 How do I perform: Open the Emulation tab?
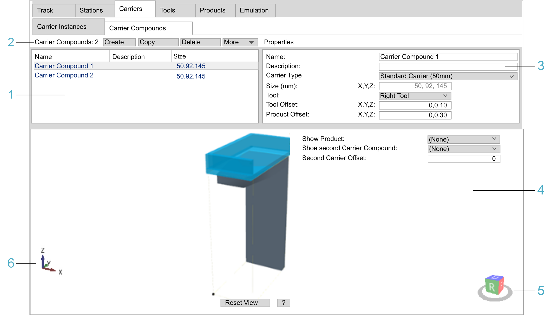[254, 10]
